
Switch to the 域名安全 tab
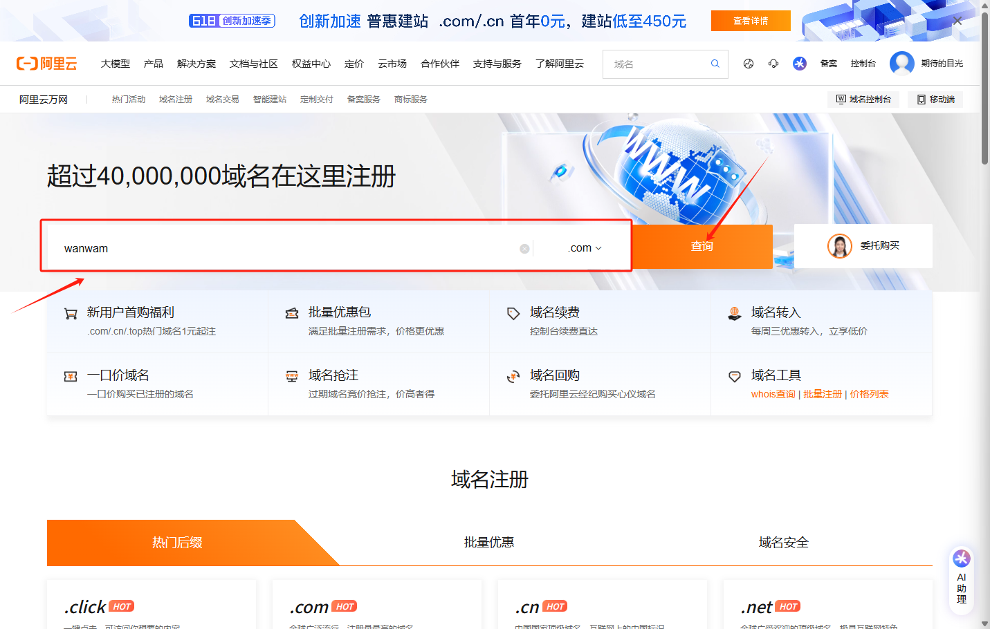click(784, 543)
